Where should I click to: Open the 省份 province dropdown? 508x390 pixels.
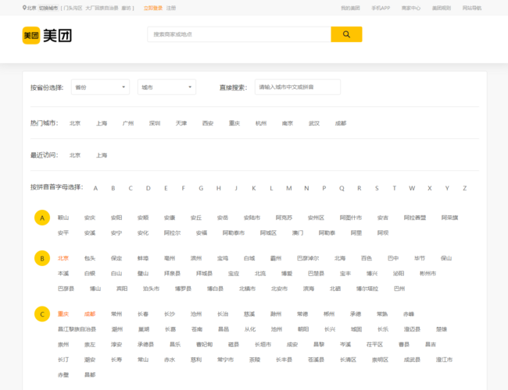100,87
